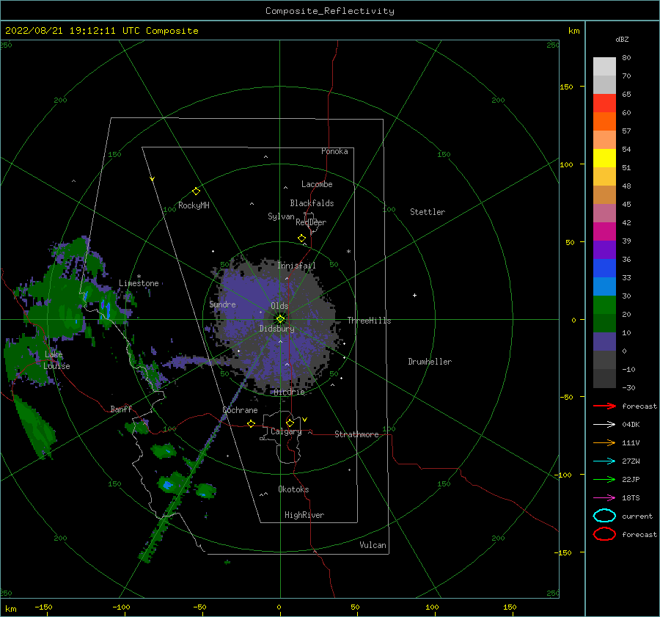Image resolution: width=660 pixels, height=617 pixels.
Task: Click the cyan 27ZW arrow icon
Action: (604, 461)
